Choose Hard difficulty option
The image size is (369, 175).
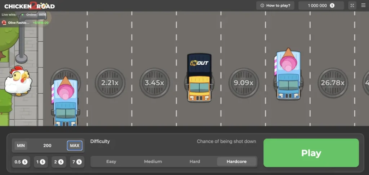point(195,162)
